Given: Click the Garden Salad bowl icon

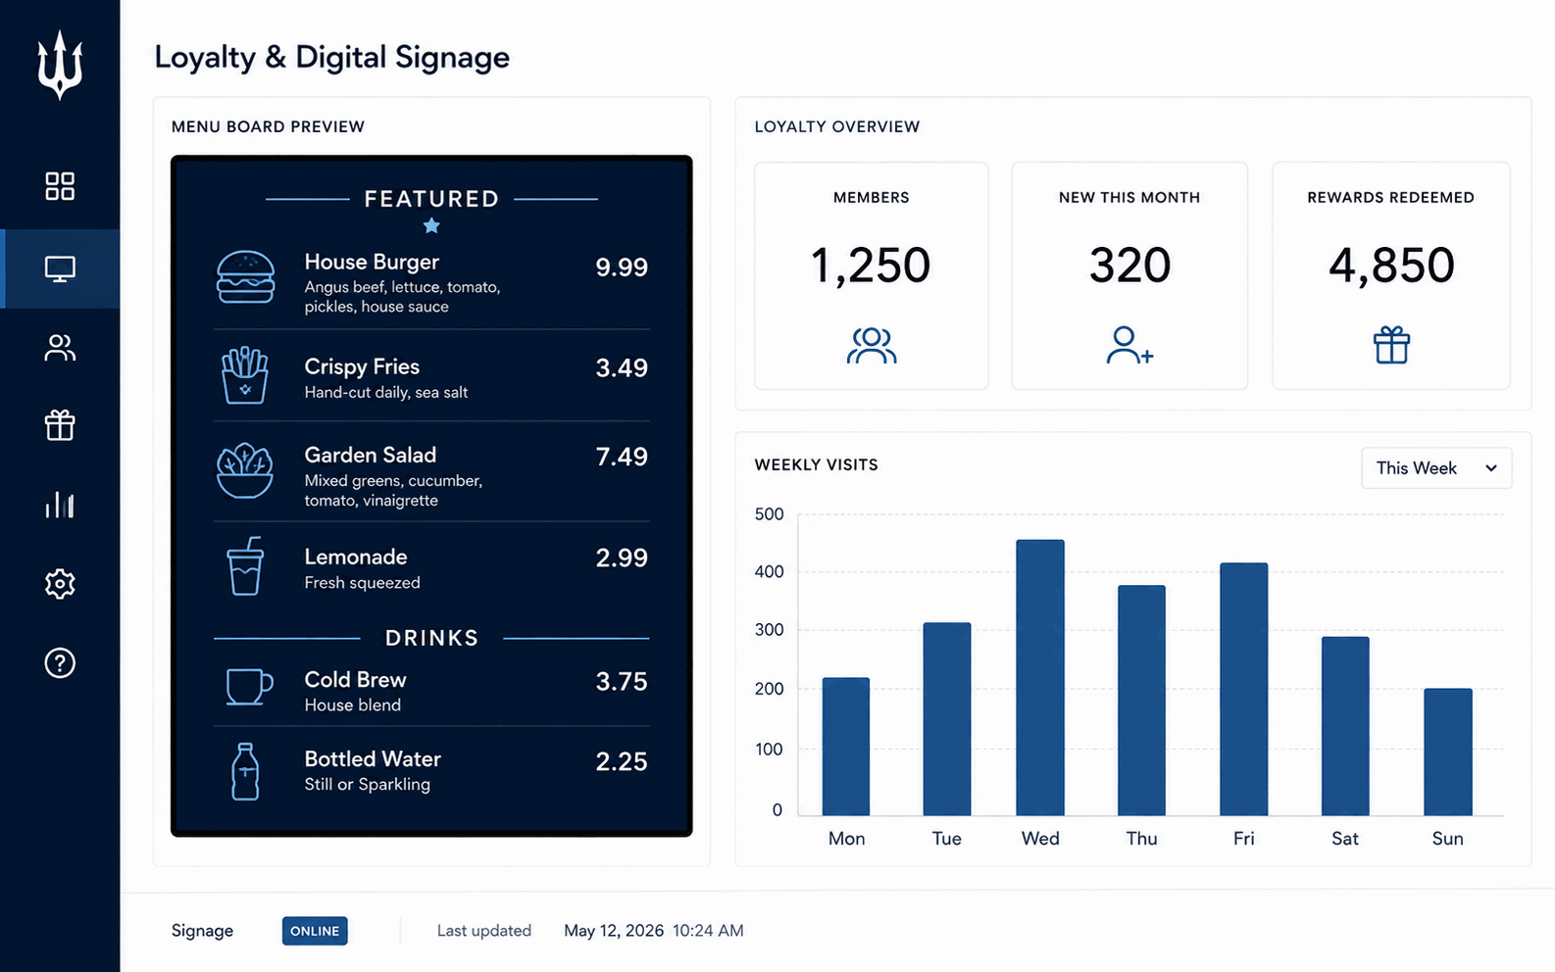Looking at the screenshot, I should click(245, 470).
